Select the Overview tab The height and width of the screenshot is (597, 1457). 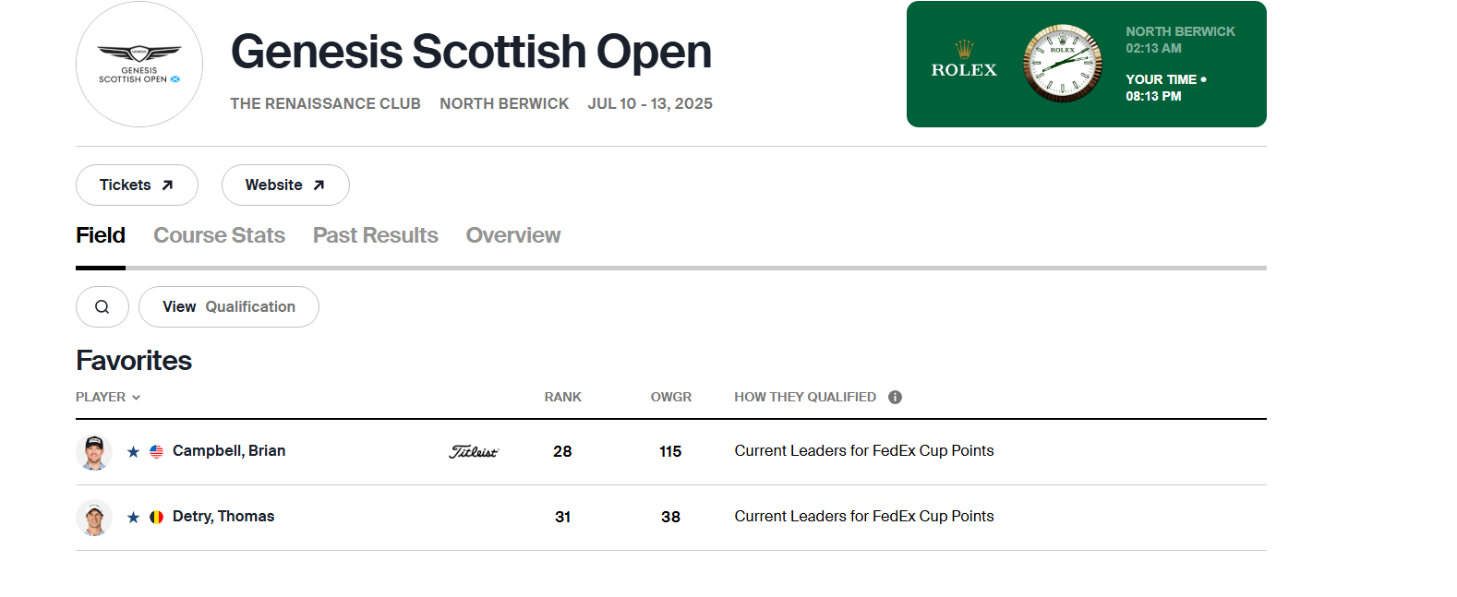512,236
